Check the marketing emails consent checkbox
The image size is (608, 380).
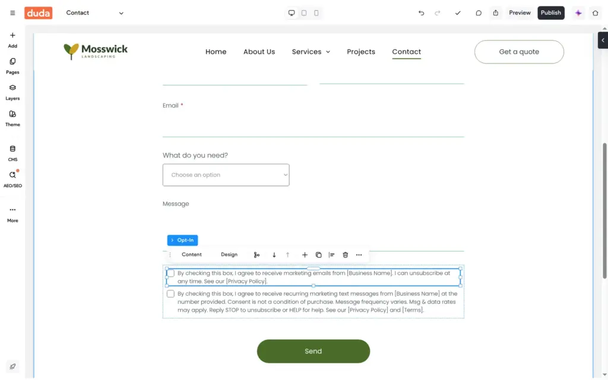pyautogui.click(x=170, y=273)
